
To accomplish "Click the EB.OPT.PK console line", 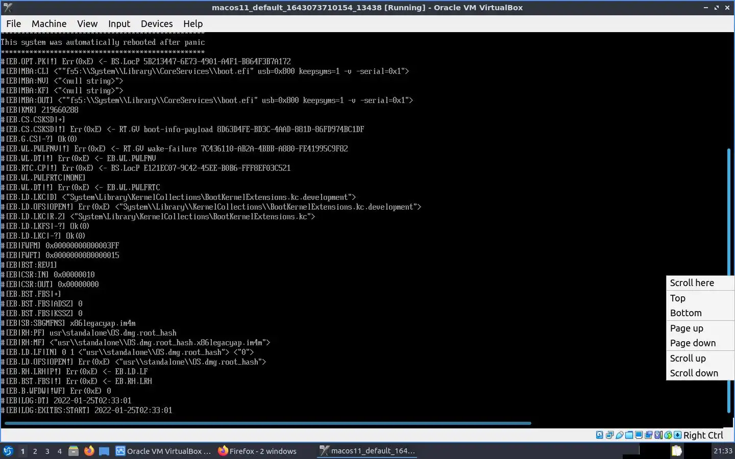I will click(146, 62).
